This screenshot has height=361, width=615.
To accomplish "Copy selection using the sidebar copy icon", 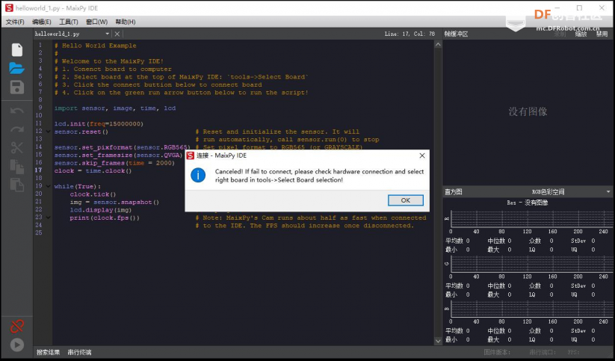I will click(x=17, y=167).
